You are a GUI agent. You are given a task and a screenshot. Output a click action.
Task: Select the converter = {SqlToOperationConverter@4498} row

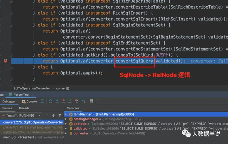click(x=146, y=133)
